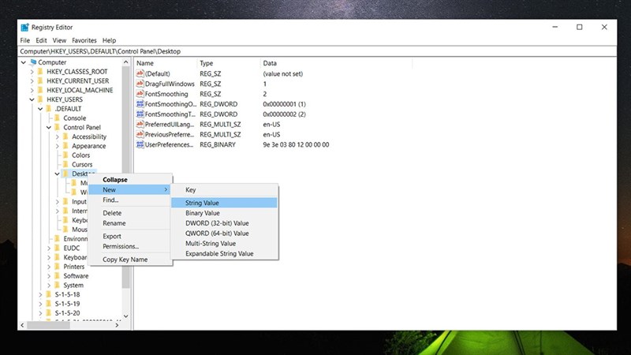The width and height of the screenshot is (631, 355).
Task: Click the Accessibility folder icon
Action: (65, 136)
